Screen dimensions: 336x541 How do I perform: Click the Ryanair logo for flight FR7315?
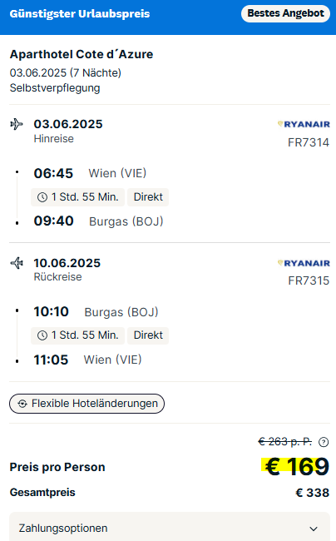pyautogui.click(x=304, y=263)
